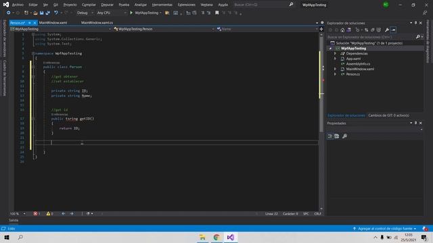Collapse the namespace WpfAppTesting code block
Screen dimensions: 433x243
click(x=33, y=53)
